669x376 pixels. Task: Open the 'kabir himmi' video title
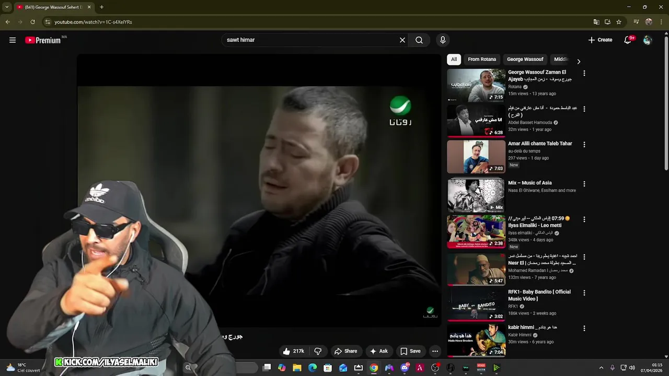click(533, 327)
